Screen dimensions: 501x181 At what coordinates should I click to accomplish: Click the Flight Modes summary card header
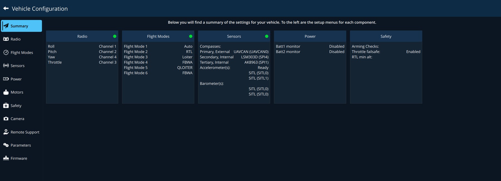158,36
